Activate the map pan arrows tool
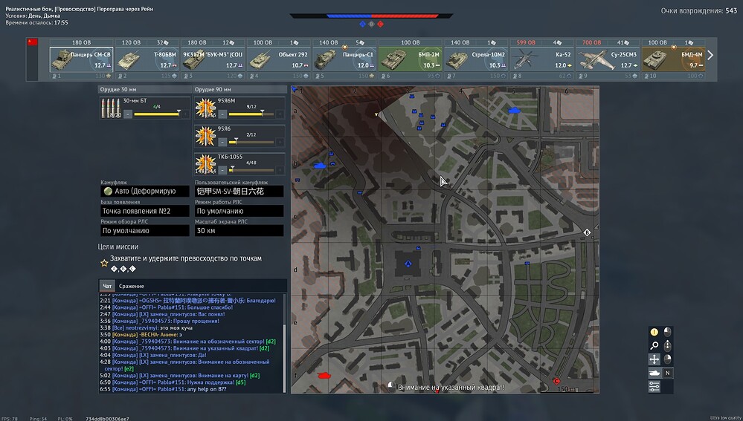Screen dimensions: 743x421 pos(654,359)
